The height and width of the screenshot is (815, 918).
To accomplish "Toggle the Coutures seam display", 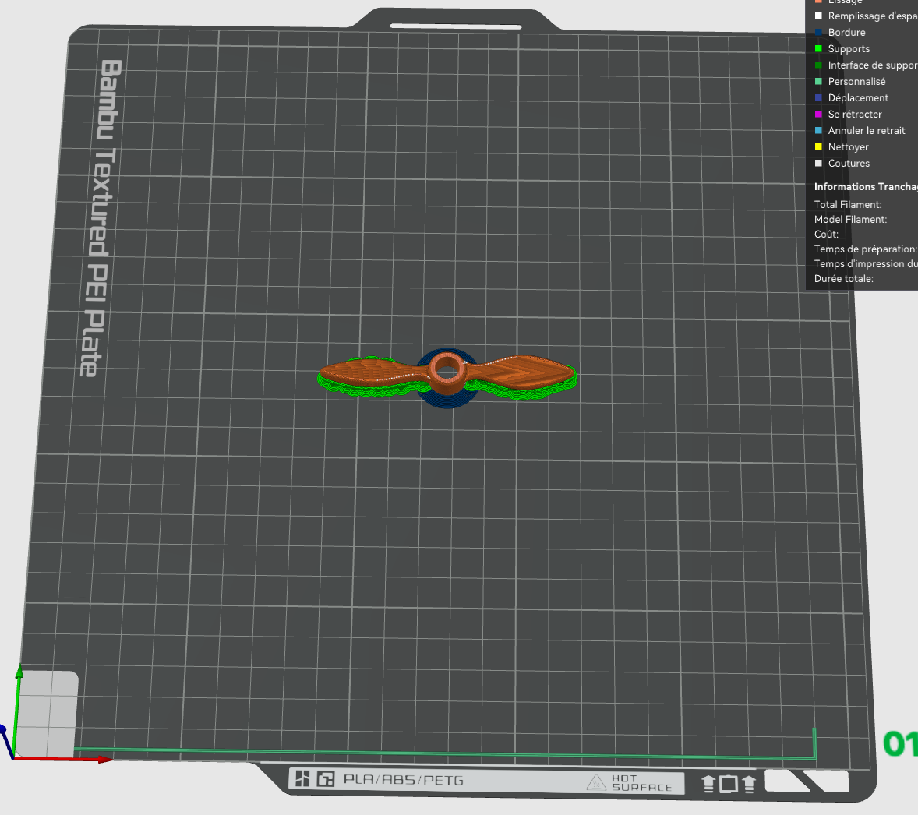I will click(849, 164).
